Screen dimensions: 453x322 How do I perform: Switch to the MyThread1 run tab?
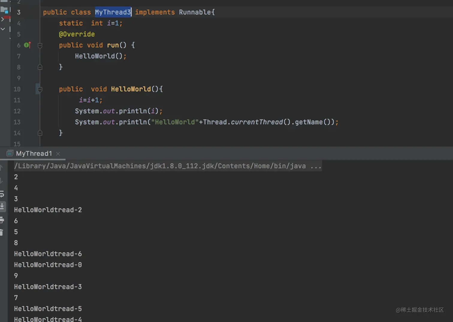pyautogui.click(x=34, y=154)
